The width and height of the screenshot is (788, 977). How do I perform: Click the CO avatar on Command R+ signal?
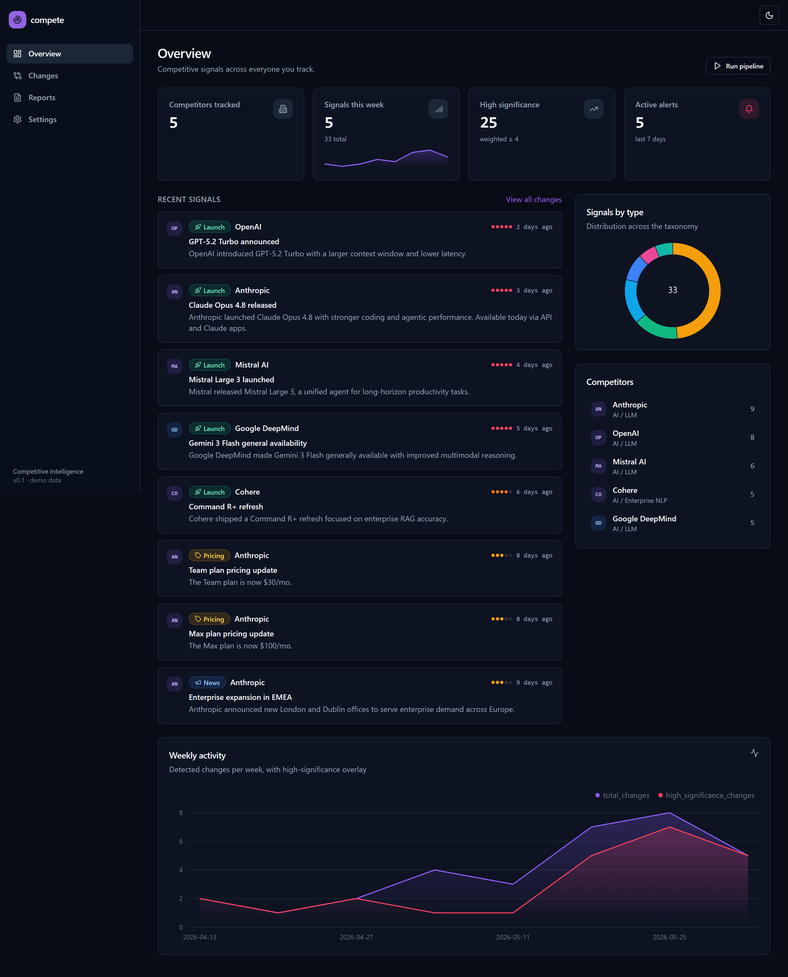tap(175, 493)
